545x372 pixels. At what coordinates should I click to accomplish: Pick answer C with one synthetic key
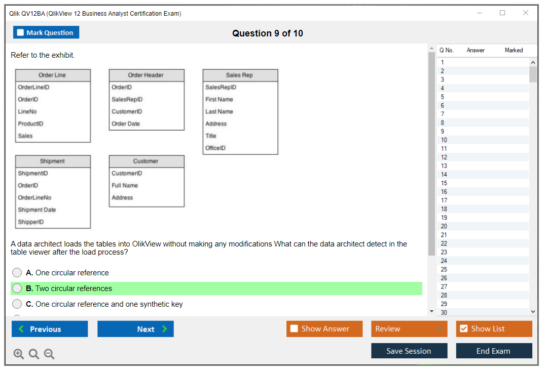point(17,304)
